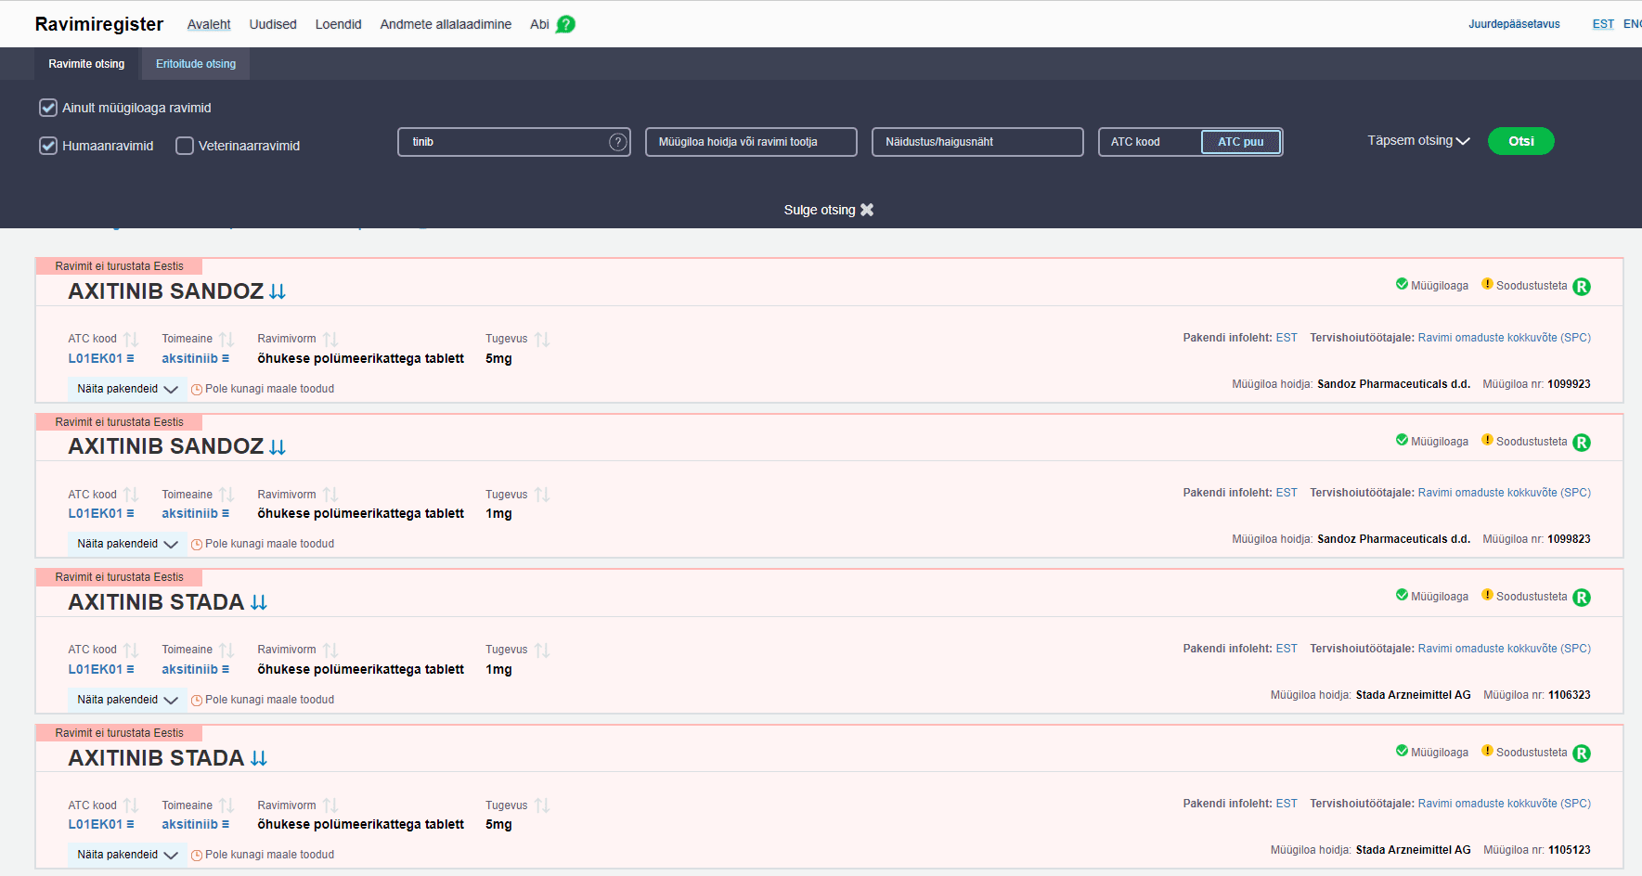1642x876 pixels.
Task: Open Ravimi omaduste kokkuvõte (SPC) of first result
Action: [x=1504, y=338]
